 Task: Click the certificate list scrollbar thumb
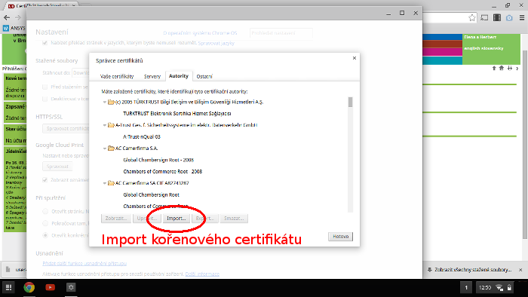point(350,102)
